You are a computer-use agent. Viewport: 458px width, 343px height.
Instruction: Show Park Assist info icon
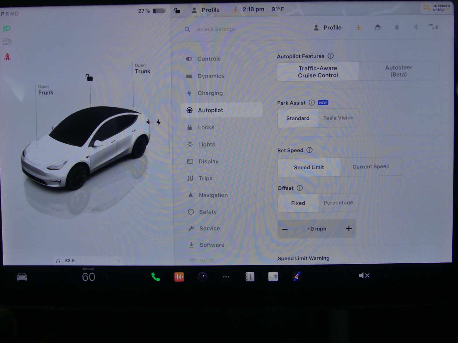tap(312, 103)
